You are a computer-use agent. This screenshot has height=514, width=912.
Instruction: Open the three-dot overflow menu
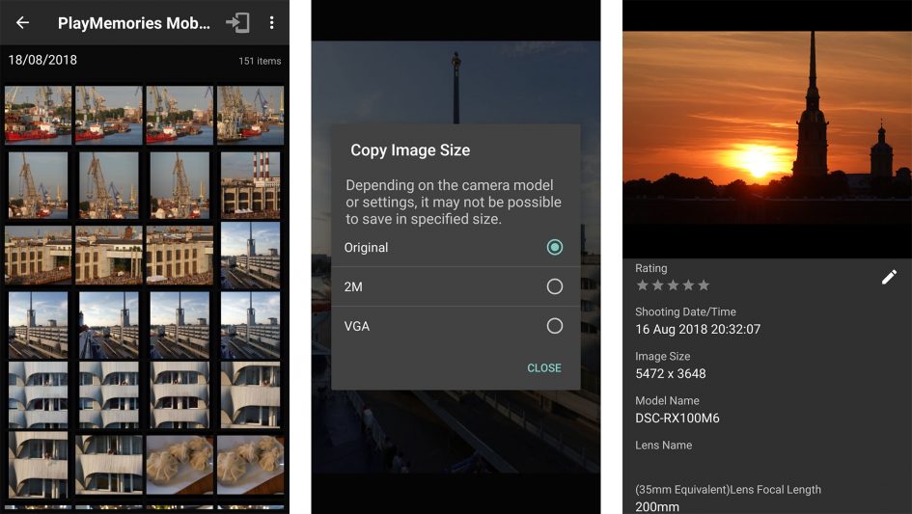(271, 23)
